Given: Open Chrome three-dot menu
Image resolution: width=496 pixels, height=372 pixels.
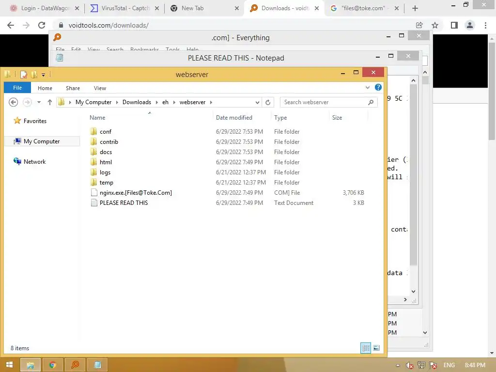Looking at the screenshot, I should click(485, 25).
